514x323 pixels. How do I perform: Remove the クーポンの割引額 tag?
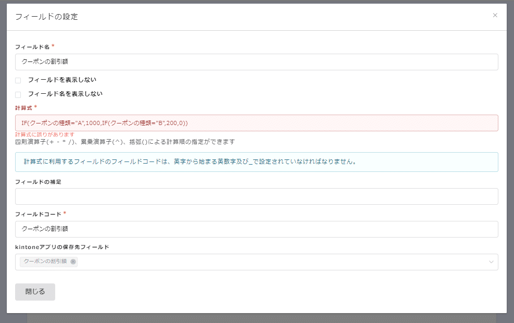click(73, 262)
